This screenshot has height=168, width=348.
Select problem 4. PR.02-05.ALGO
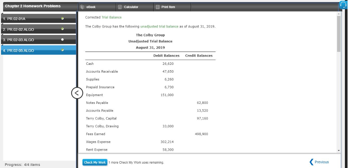pyautogui.click(x=39, y=50)
